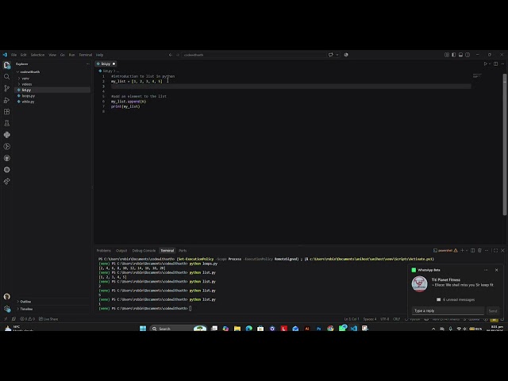Switch to the Debug Console tab
The width and height of the screenshot is (508, 381).
pyautogui.click(x=144, y=251)
